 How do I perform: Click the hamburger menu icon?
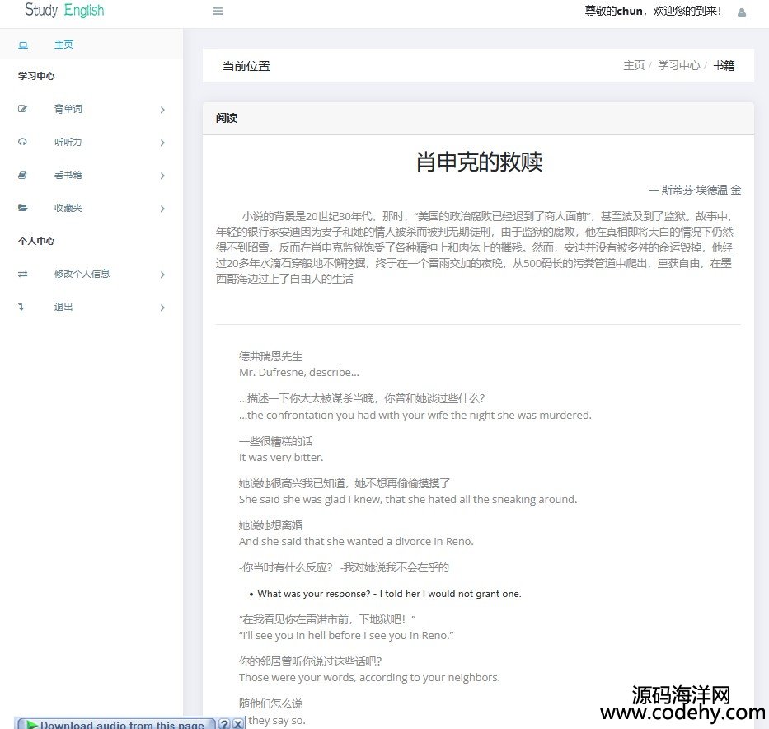(218, 11)
